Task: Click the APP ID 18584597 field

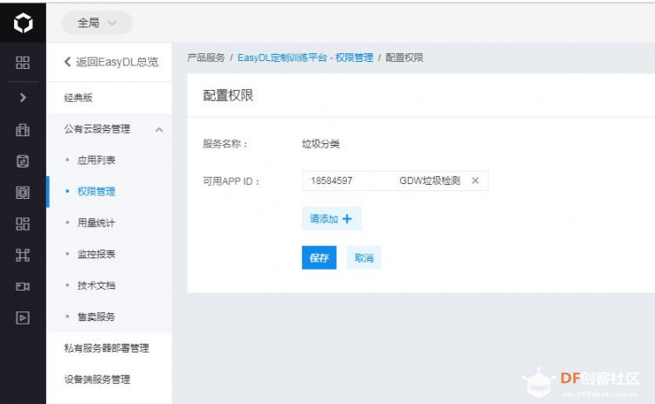Action: coord(395,181)
